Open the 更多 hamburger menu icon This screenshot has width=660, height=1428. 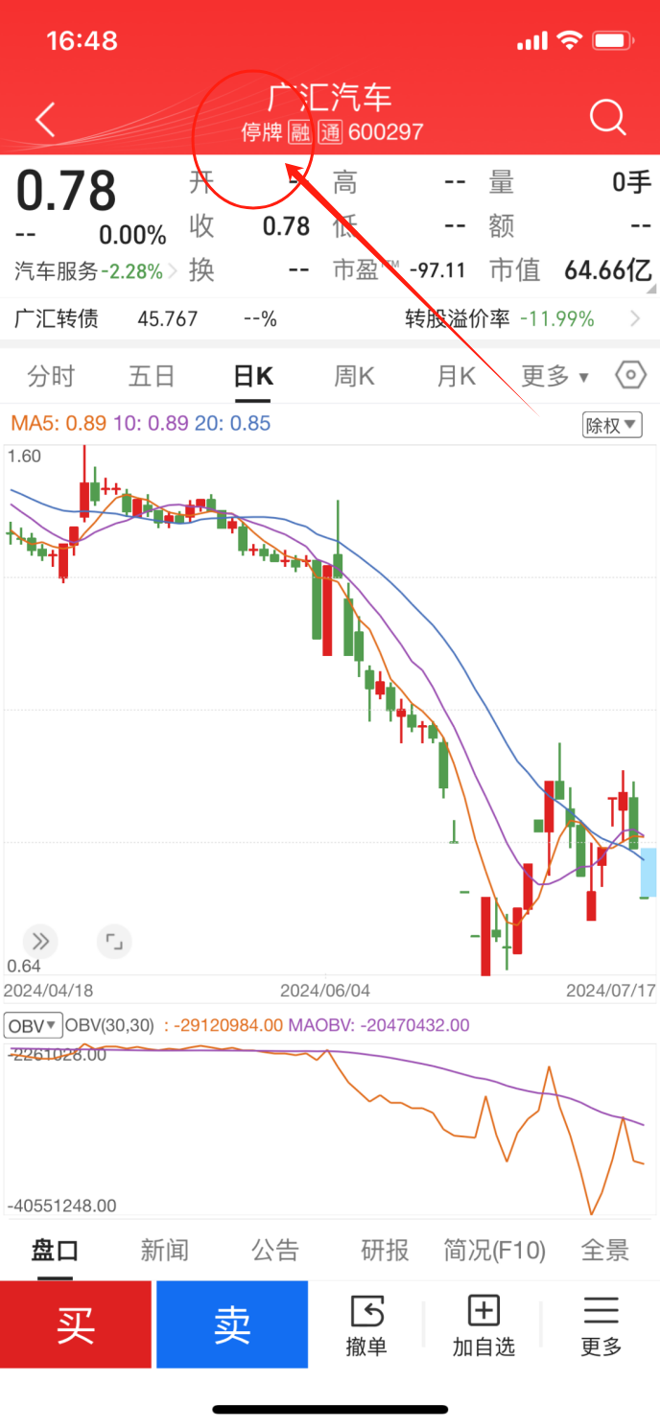(x=601, y=1311)
